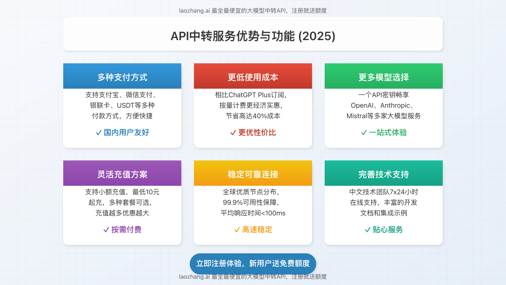Click the 国内用户友好 label
The height and width of the screenshot is (285, 506).
coord(126,133)
